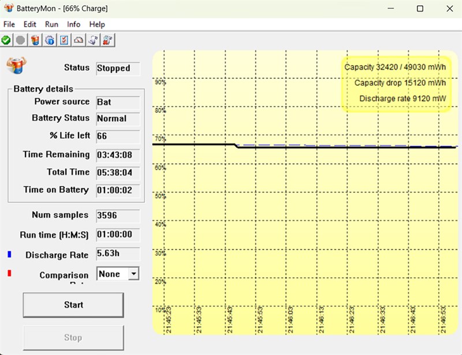Click the Num samples value 3596
Screen dimensions: 462x355
click(118, 216)
